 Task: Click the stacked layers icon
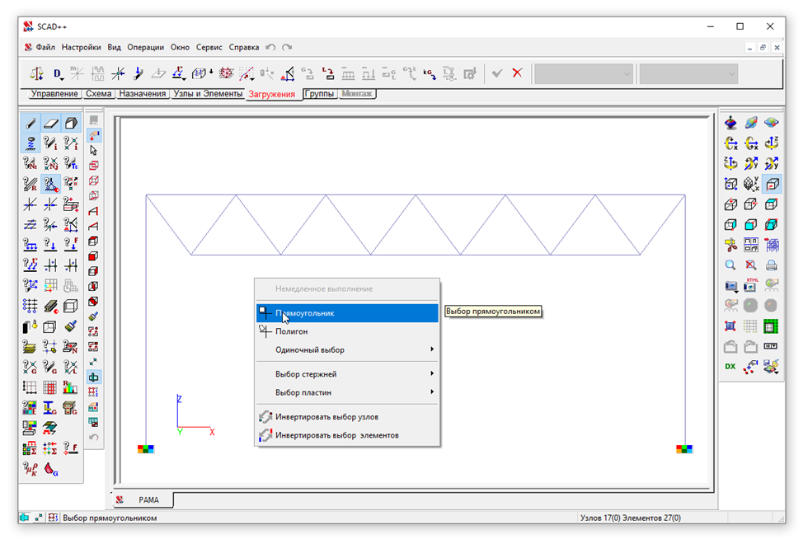[x=31, y=346]
